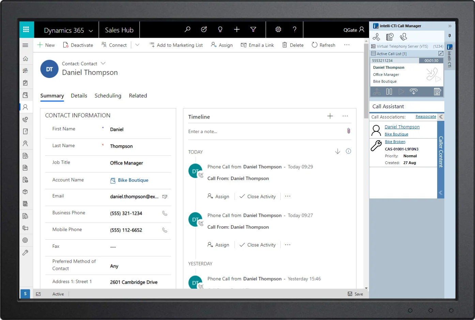Switch to the Details tab

click(79, 96)
